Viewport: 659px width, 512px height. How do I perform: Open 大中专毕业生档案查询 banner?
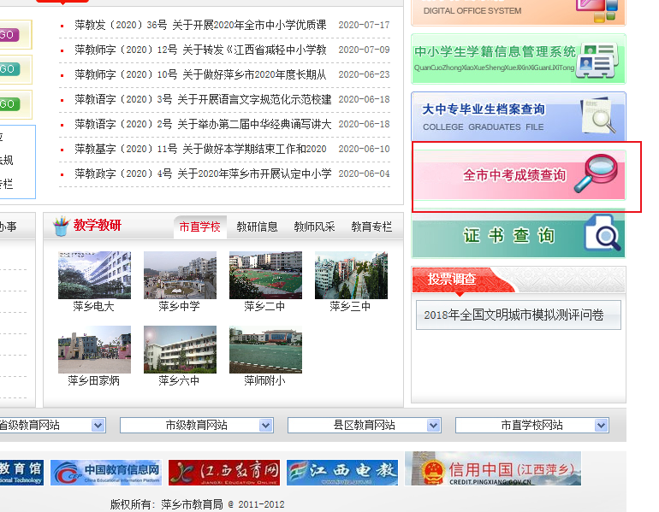519,116
